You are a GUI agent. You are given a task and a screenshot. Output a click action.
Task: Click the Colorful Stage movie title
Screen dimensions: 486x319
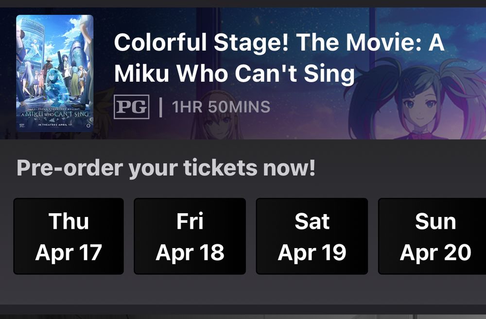coord(278,44)
